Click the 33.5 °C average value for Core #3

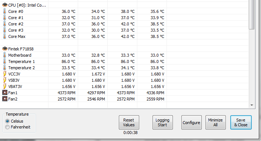click(157, 30)
